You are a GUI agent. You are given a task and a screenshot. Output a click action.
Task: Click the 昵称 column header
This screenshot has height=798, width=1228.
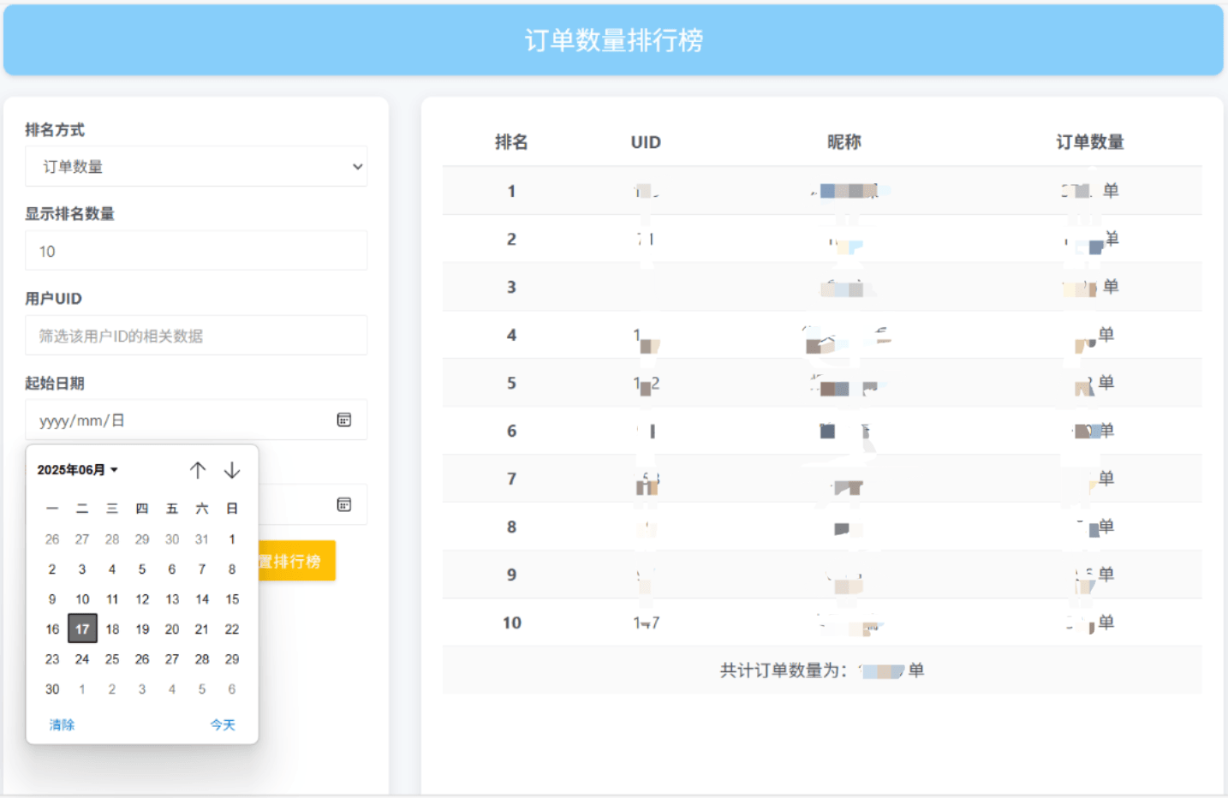(x=844, y=142)
